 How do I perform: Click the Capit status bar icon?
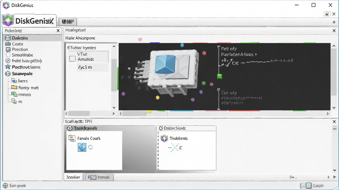pyautogui.click(x=309, y=185)
